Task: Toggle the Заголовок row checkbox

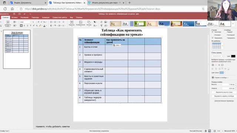Action: 213,32
